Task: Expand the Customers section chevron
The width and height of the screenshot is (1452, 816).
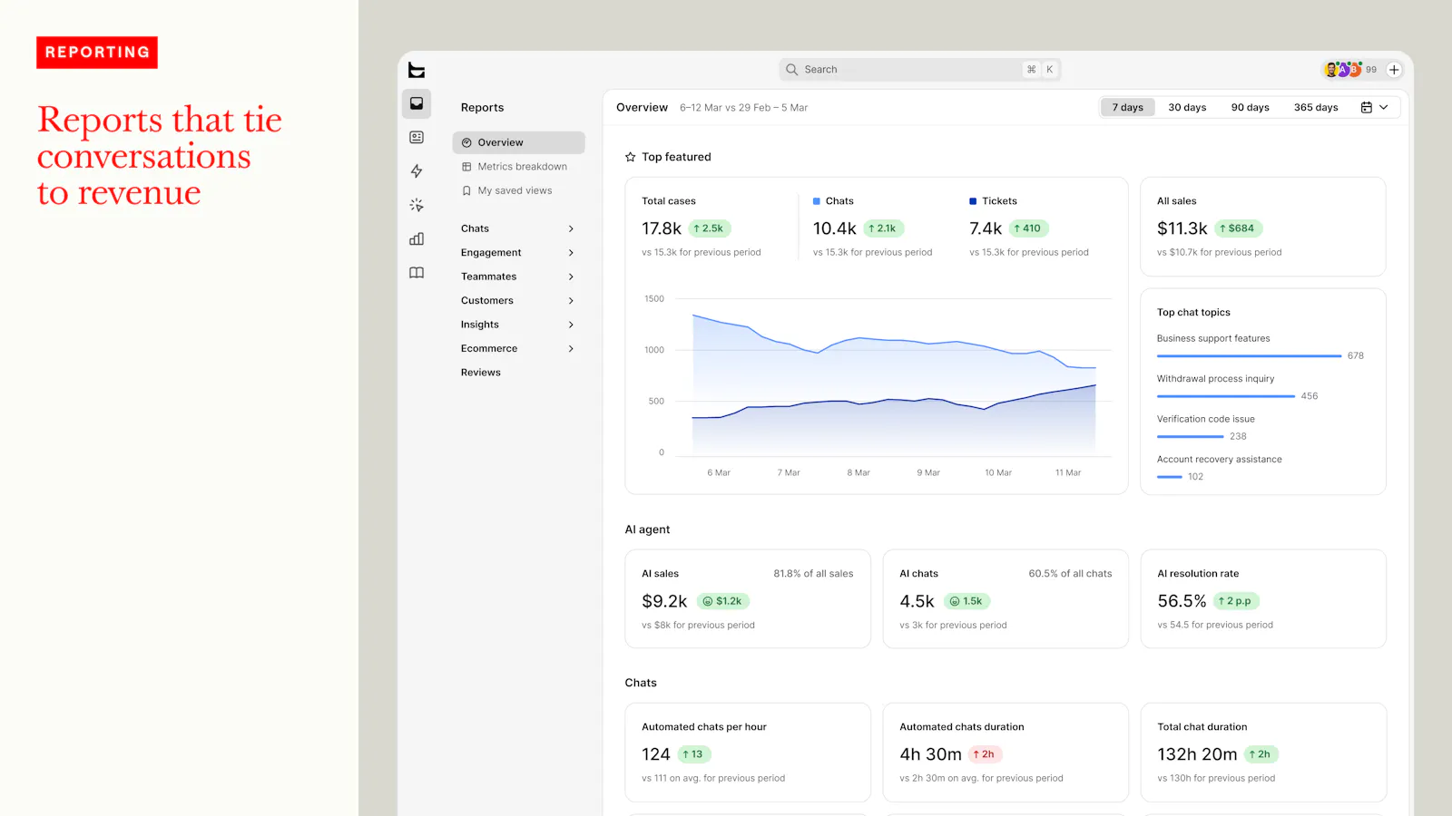Action: click(571, 301)
